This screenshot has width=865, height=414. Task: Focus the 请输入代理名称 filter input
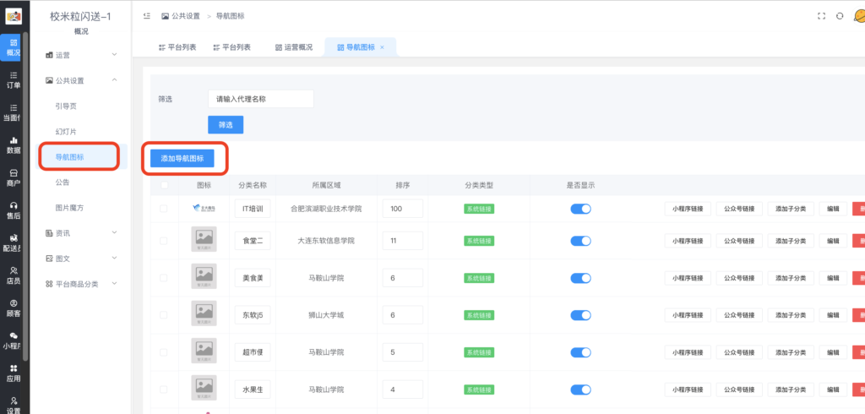pos(260,99)
